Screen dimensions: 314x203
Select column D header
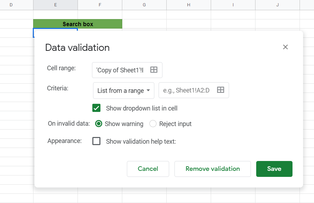pyautogui.click(x=17, y=5)
